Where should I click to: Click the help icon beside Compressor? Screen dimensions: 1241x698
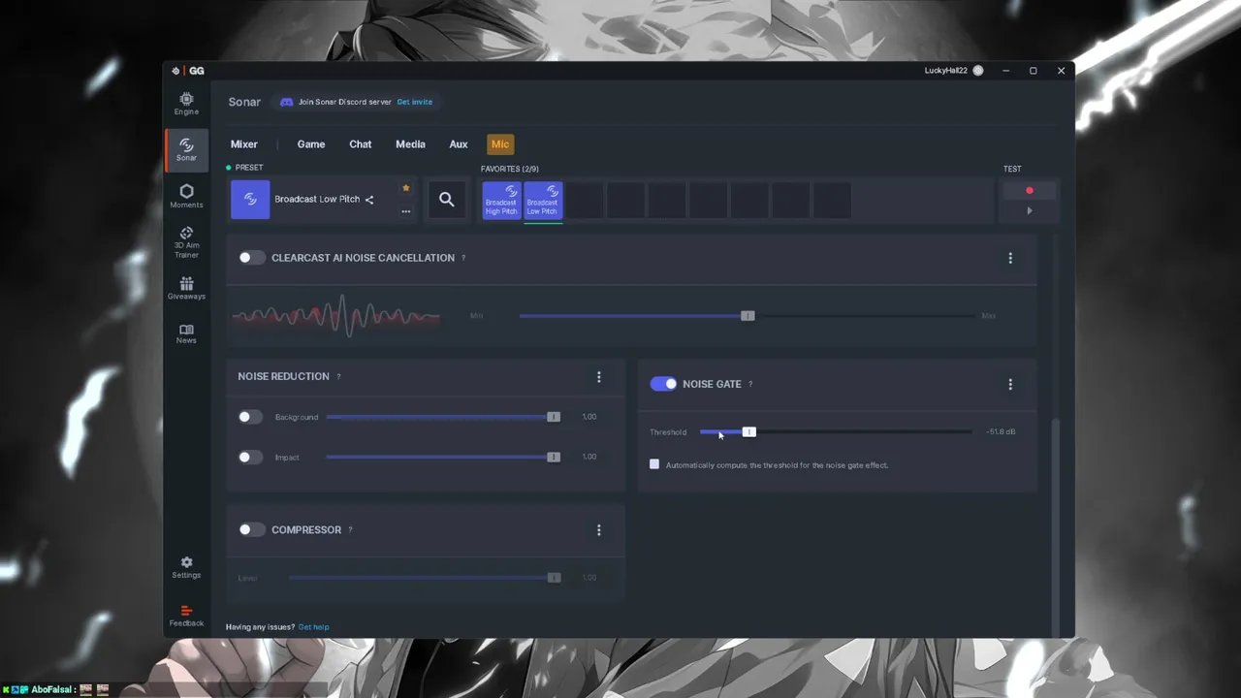pyautogui.click(x=350, y=530)
